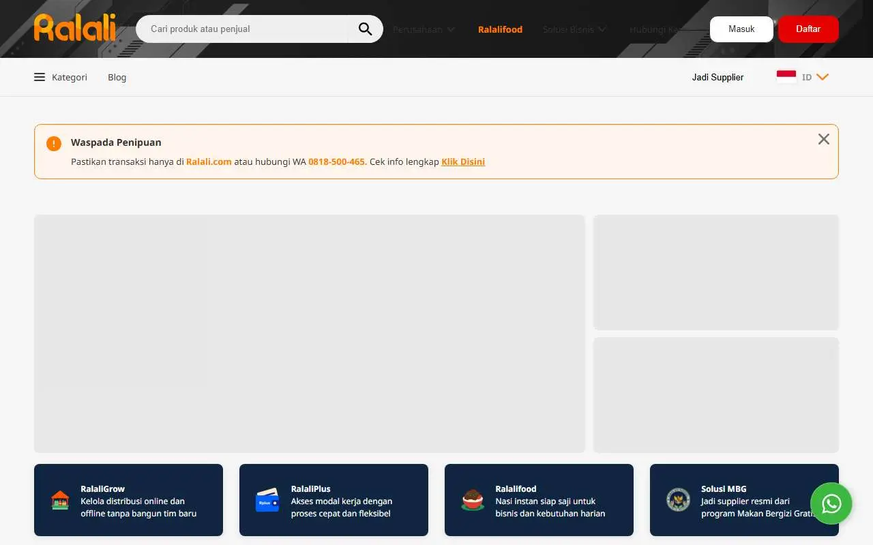Click the Solusi MBG emblem icon
Viewport: 873px width, 545px height.
tap(678, 500)
